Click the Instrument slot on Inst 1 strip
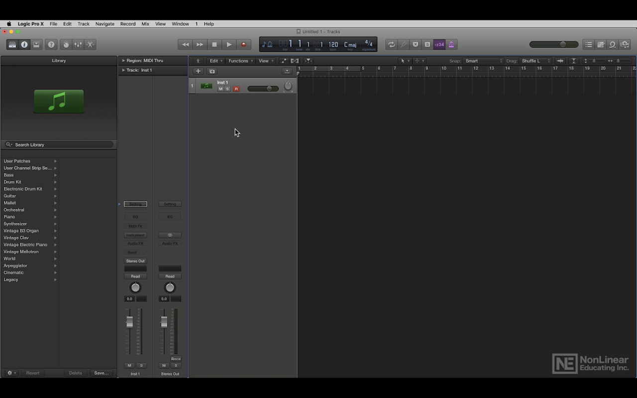The image size is (637, 398). (135, 235)
